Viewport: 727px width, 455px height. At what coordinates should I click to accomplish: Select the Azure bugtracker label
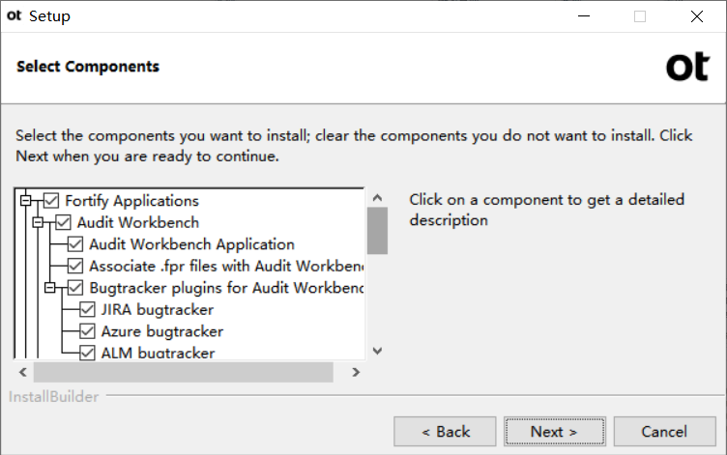pos(161,331)
